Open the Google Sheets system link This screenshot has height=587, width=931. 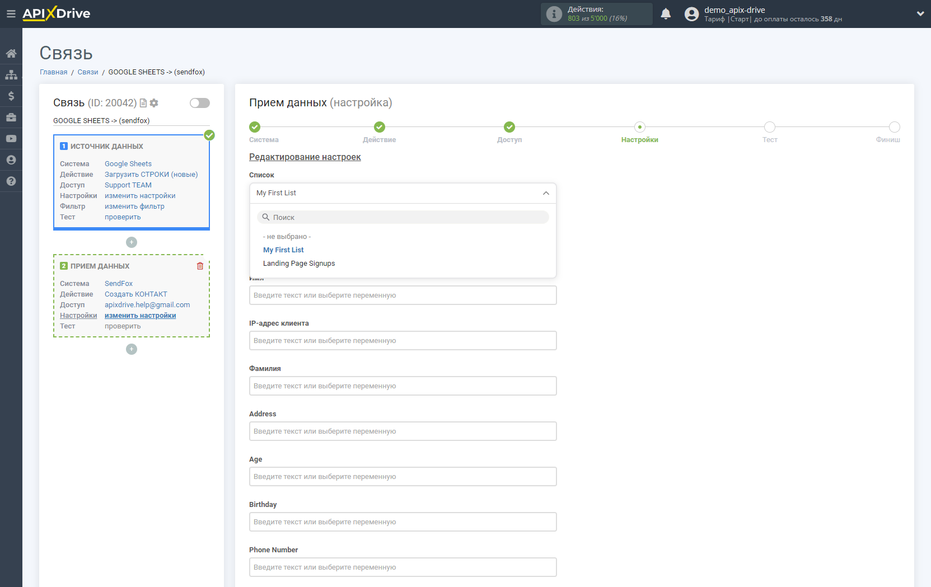[x=128, y=164]
